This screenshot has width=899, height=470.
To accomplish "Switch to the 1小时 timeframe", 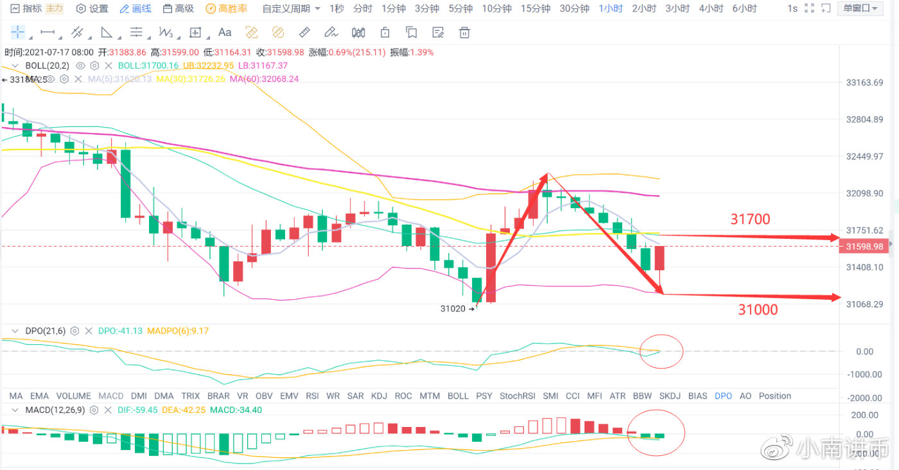I will (611, 8).
